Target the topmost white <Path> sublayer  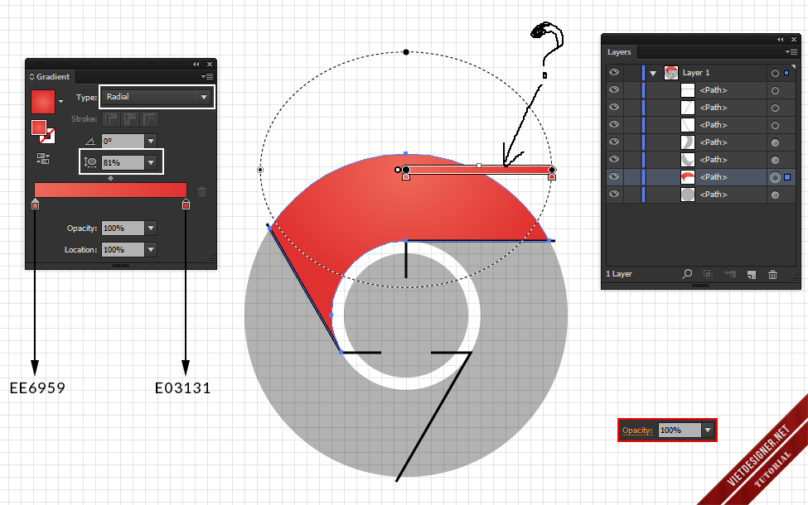775,90
